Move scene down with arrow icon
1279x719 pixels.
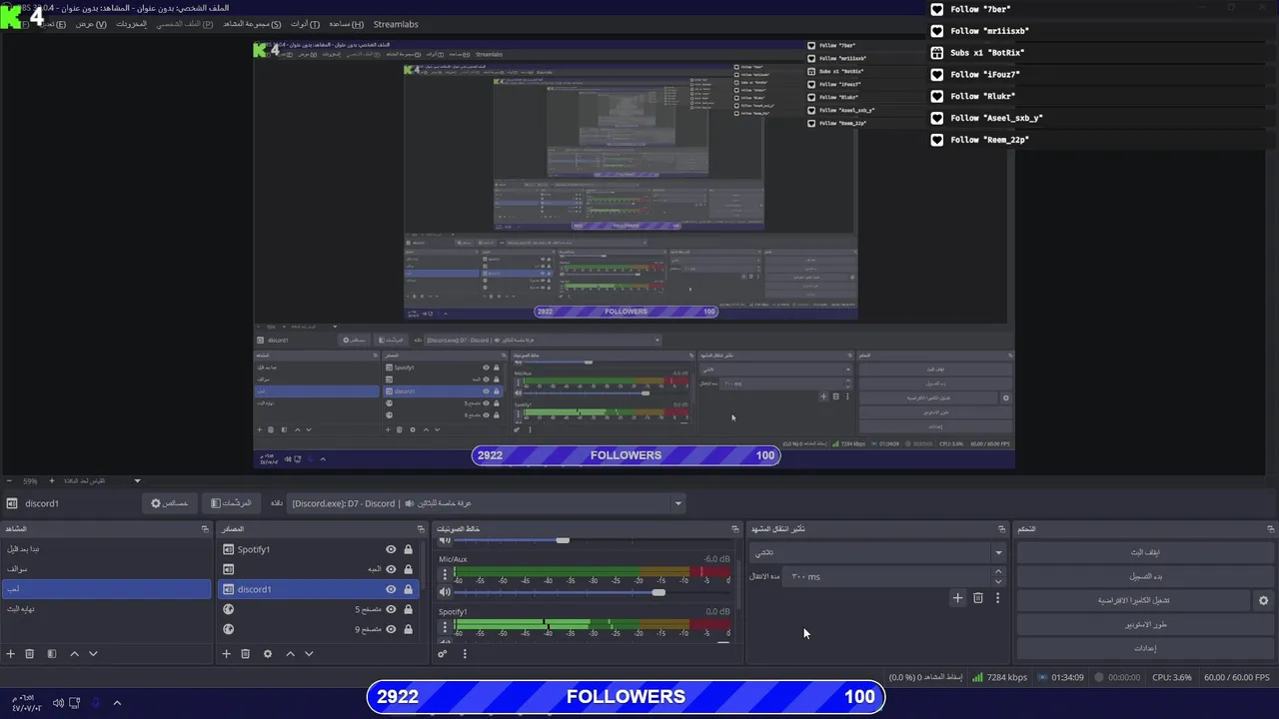(93, 654)
